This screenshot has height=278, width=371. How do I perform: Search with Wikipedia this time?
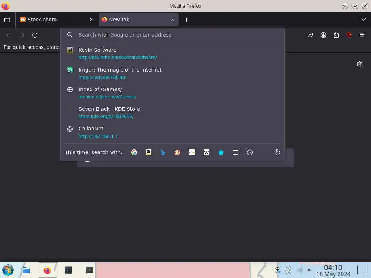pos(206,152)
